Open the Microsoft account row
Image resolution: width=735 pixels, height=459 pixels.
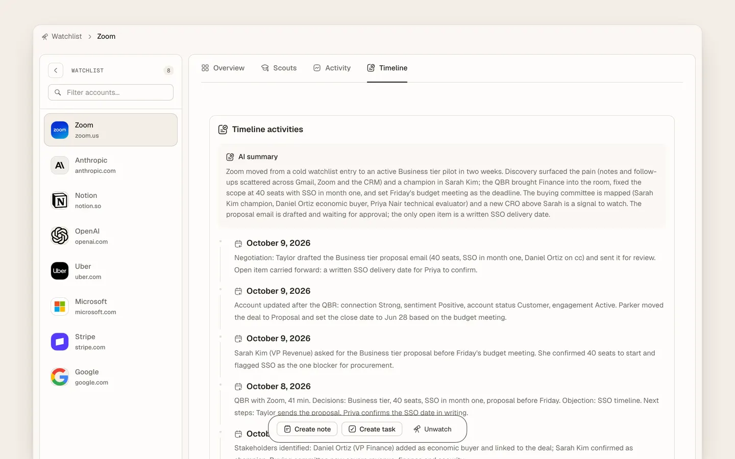(x=111, y=307)
